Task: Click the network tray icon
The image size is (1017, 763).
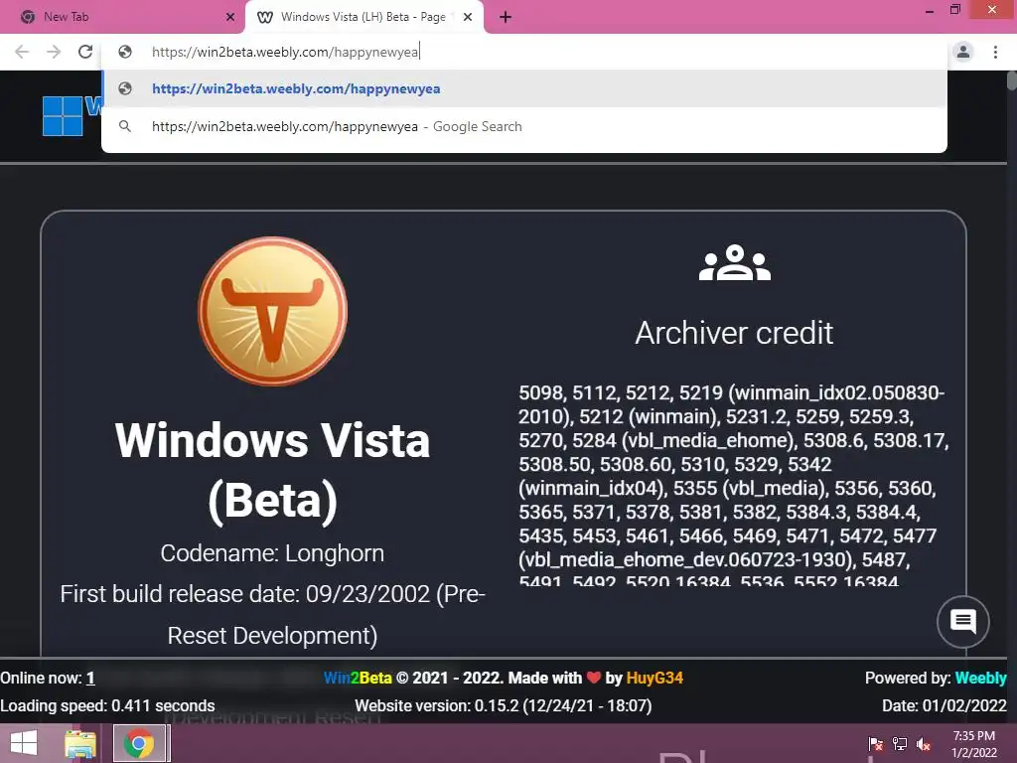Action: pos(900,743)
